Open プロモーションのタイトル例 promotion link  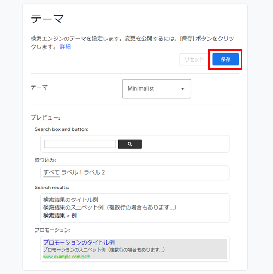coord(79,242)
